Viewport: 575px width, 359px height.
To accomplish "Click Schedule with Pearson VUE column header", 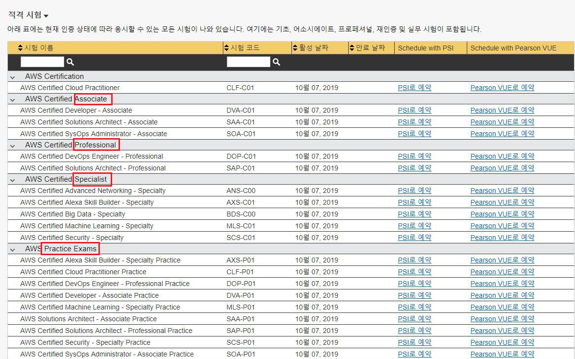I will tap(513, 48).
